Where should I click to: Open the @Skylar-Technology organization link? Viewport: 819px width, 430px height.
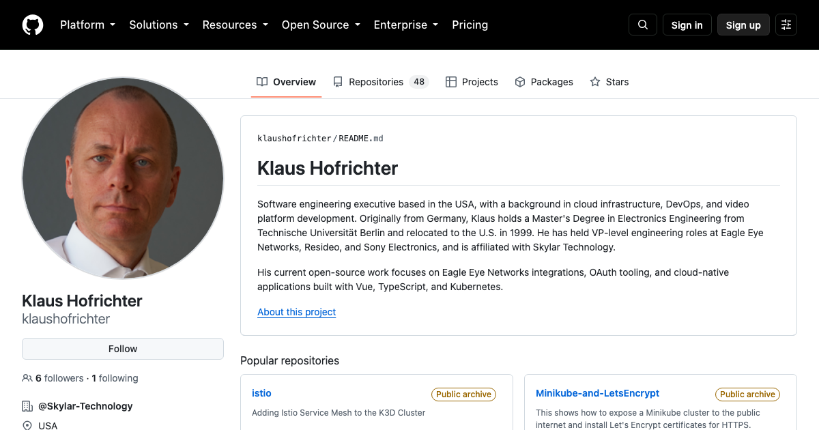click(x=85, y=406)
